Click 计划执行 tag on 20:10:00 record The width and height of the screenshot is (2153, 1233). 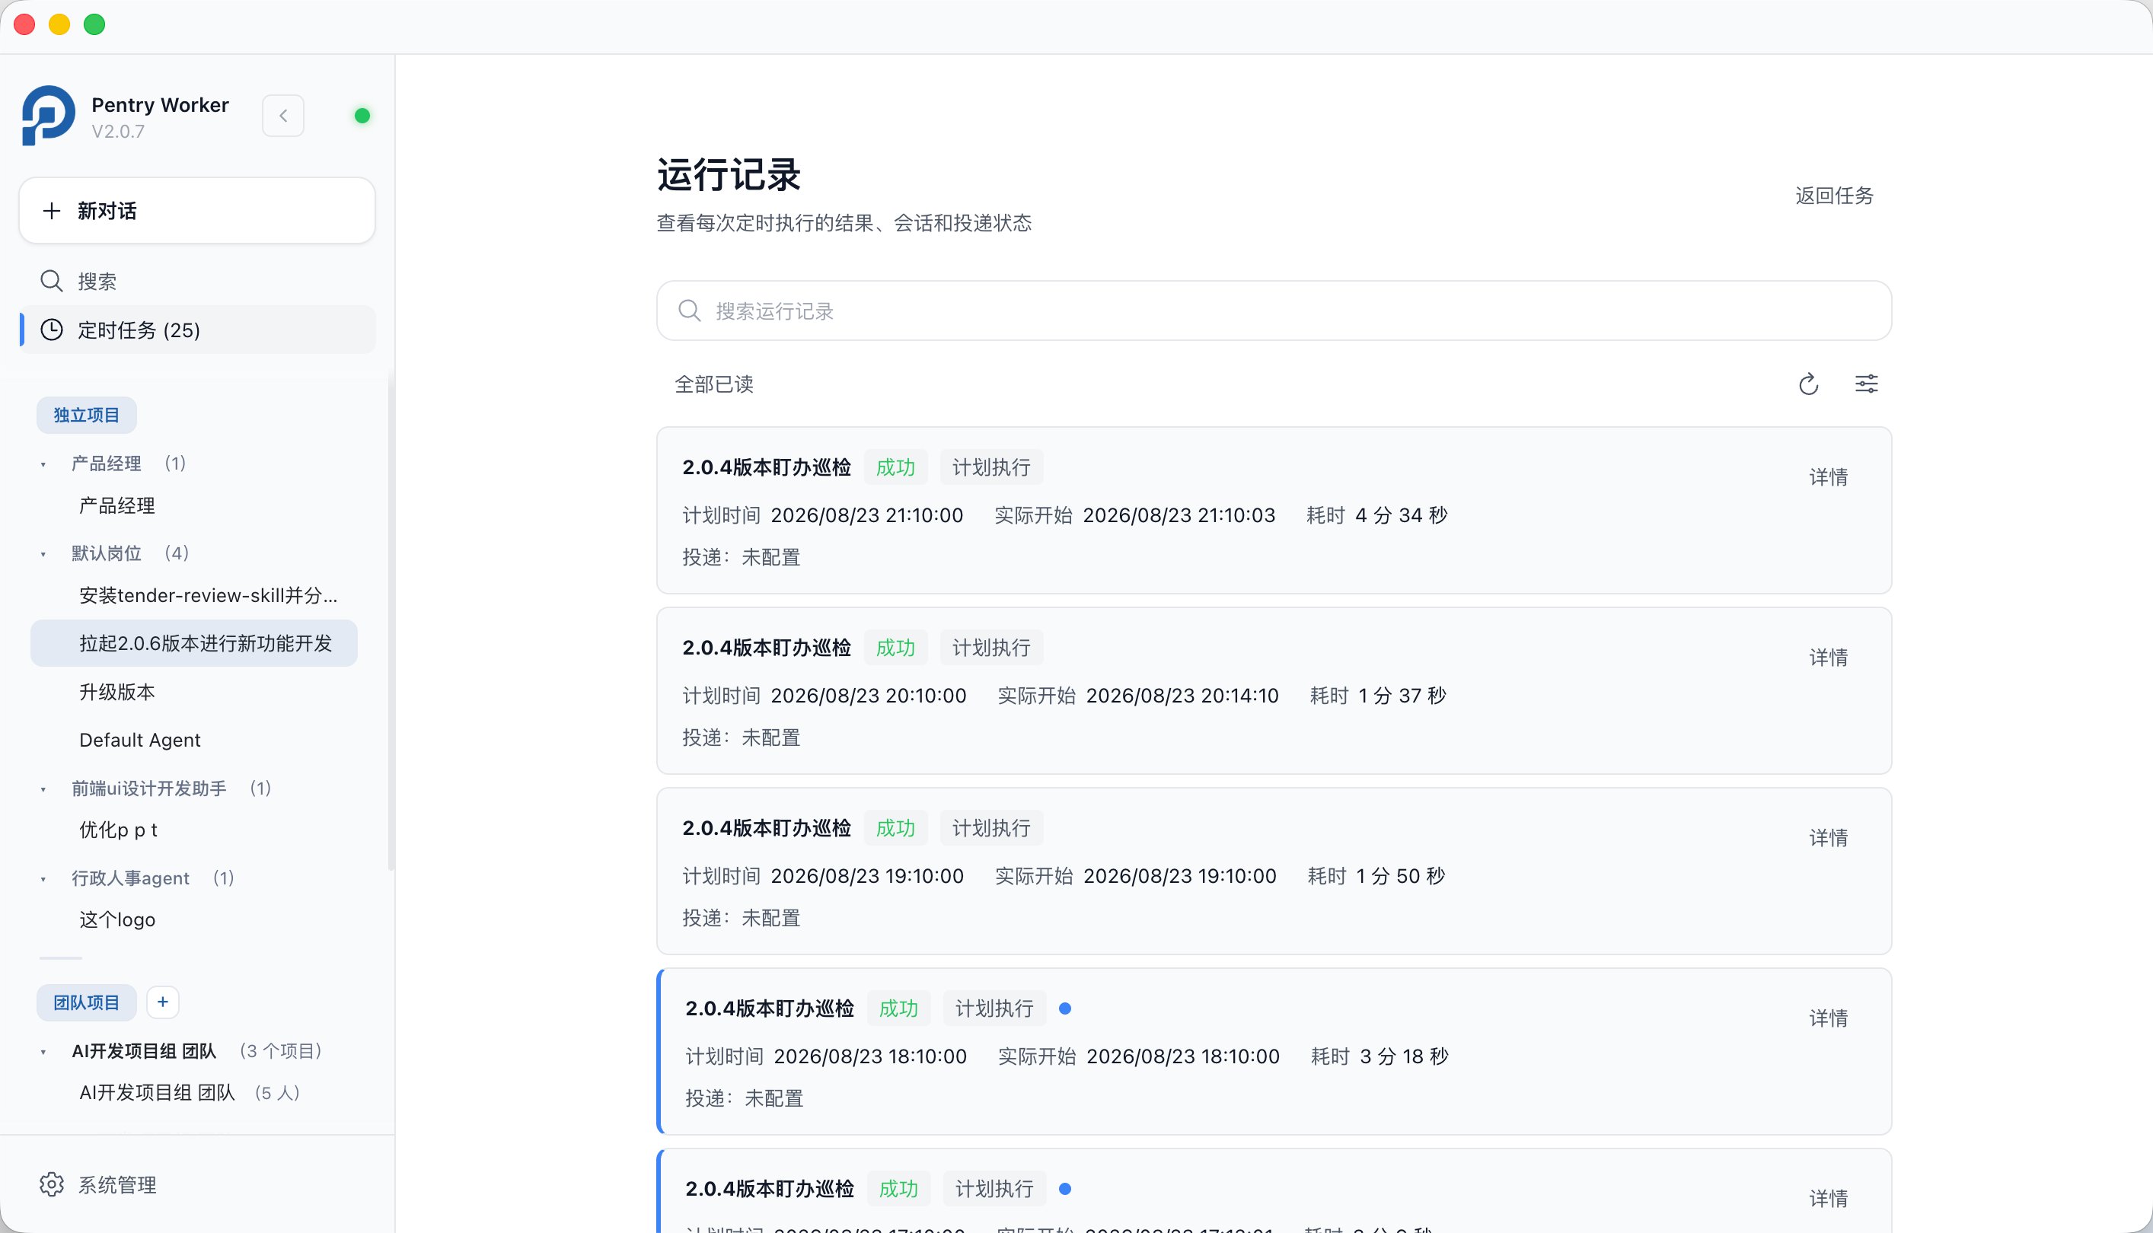(x=991, y=648)
